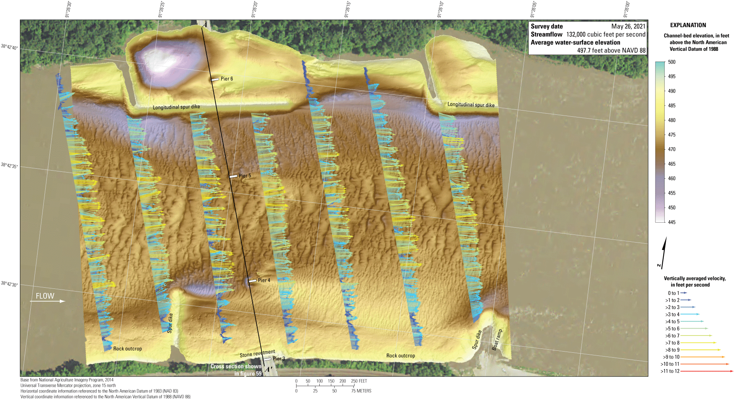The image size is (734, 399).
Task: Click the longitude label 91°26'00"
Action: (x=627, y=10)
